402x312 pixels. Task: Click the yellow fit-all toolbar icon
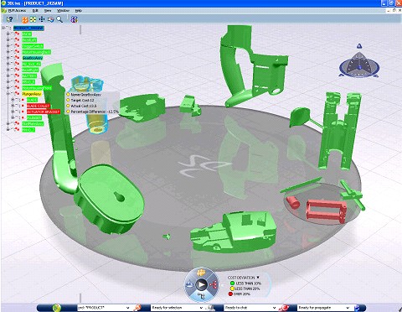tap(33, 19)
